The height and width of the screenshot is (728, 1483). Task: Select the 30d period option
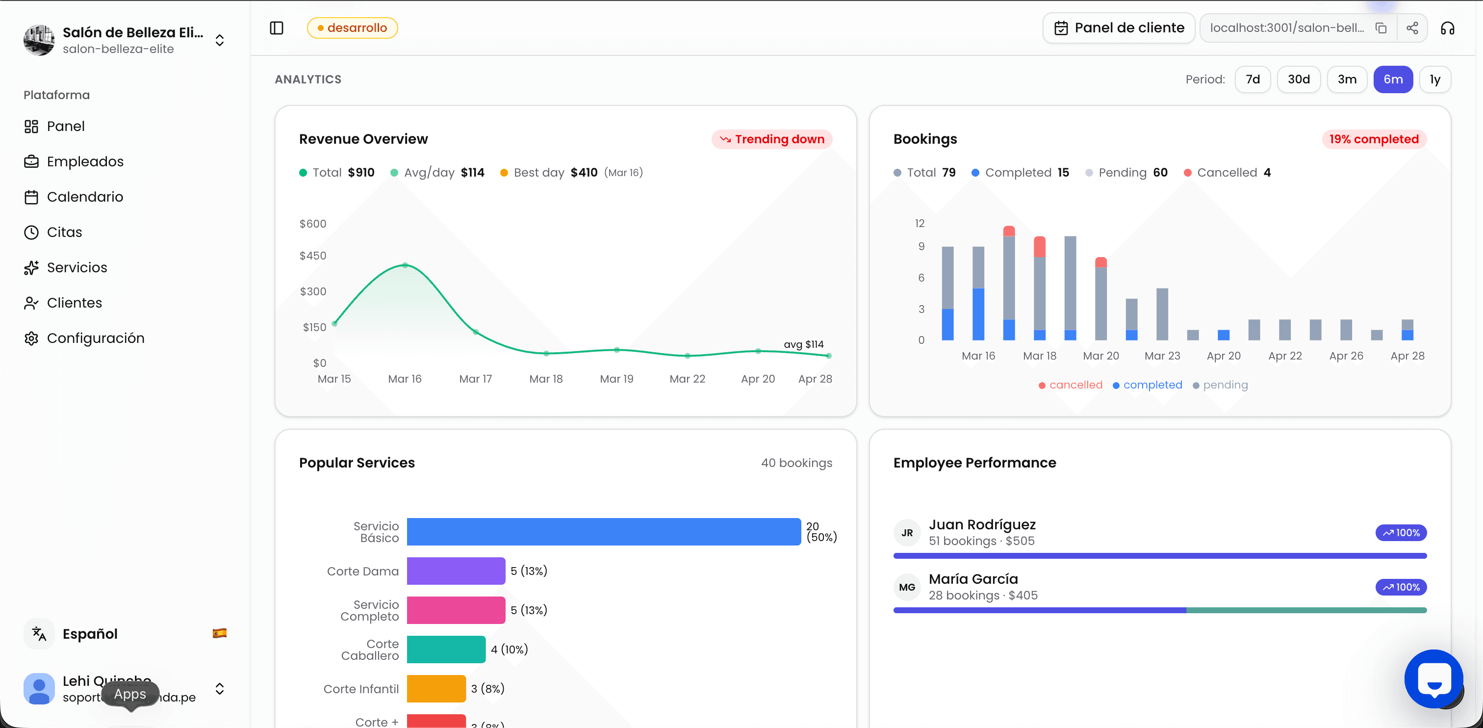coord(1298,79)
